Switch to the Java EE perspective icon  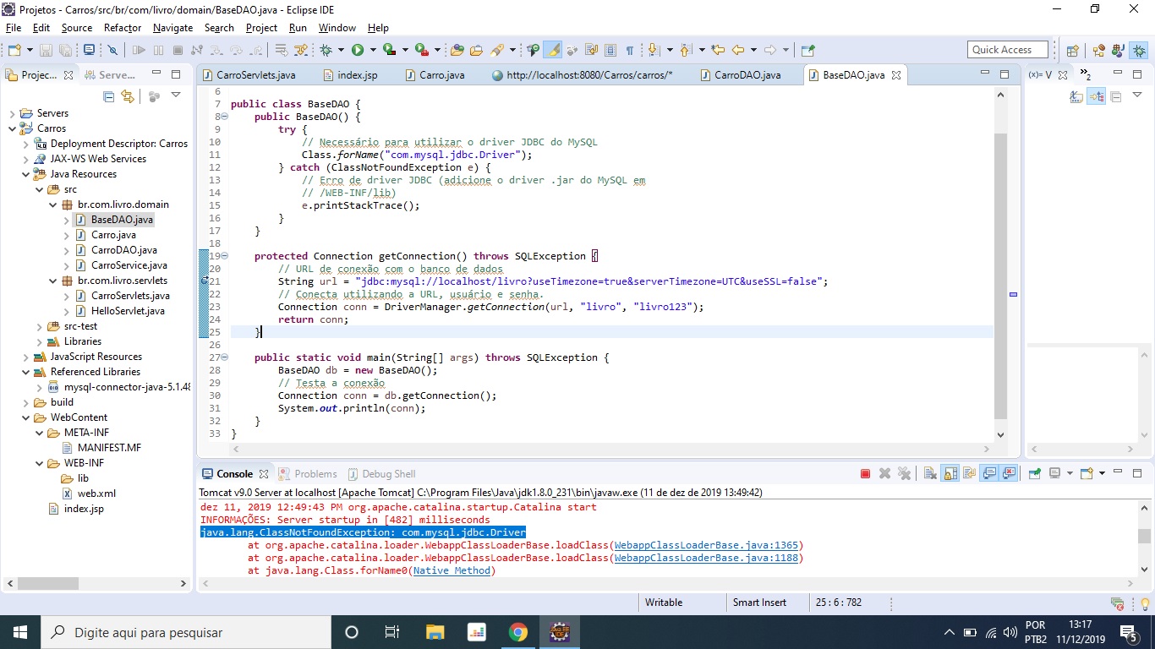pos(1098,50)
